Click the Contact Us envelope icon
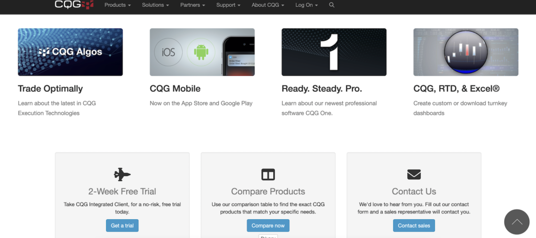Screen dimensions: 536x238 [414, 174]
